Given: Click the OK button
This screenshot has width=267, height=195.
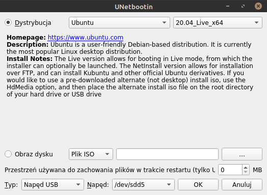Looking at the screenshot, I should coord(198,184).
